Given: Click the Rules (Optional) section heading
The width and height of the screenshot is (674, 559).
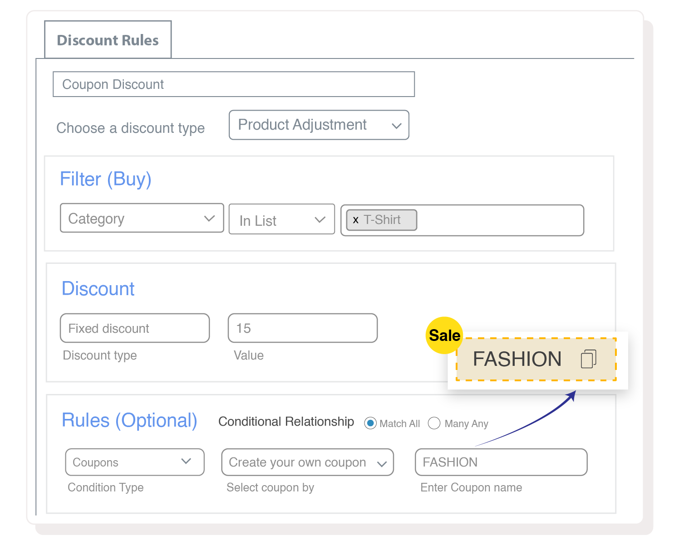Looking at the screenshot, I should (129, 421).
